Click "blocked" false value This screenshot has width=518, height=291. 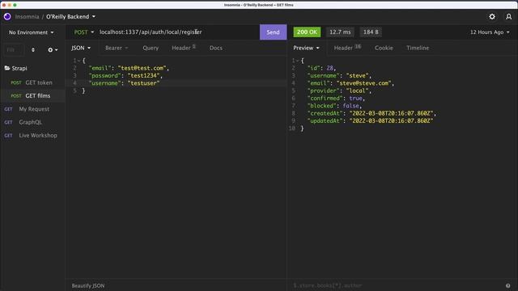(350, 106)
